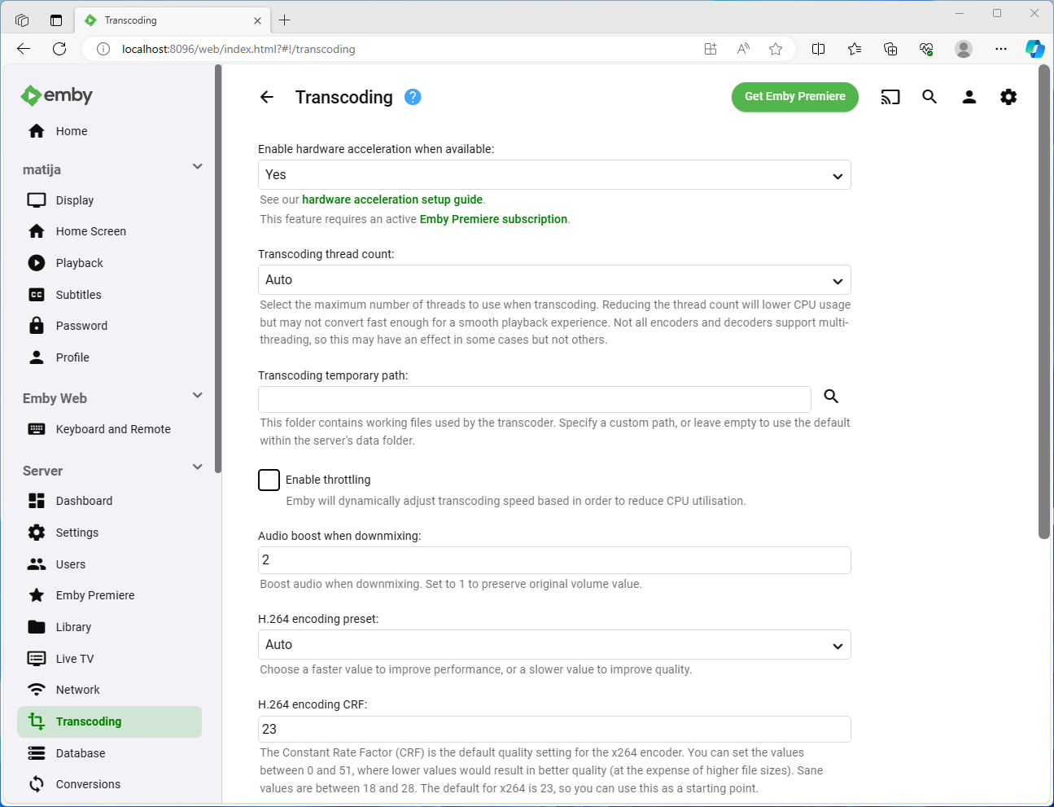Open hardware acceleration dropdown showing Yes

554,175
